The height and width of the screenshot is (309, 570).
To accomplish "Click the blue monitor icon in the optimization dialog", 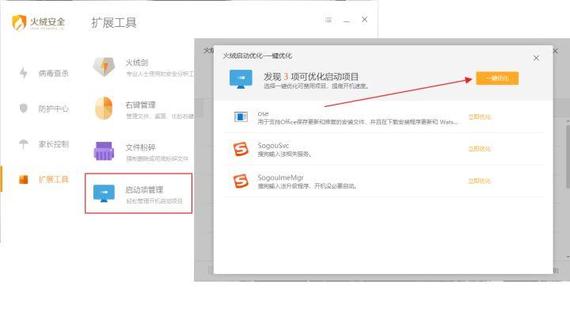I will point(241,79).
